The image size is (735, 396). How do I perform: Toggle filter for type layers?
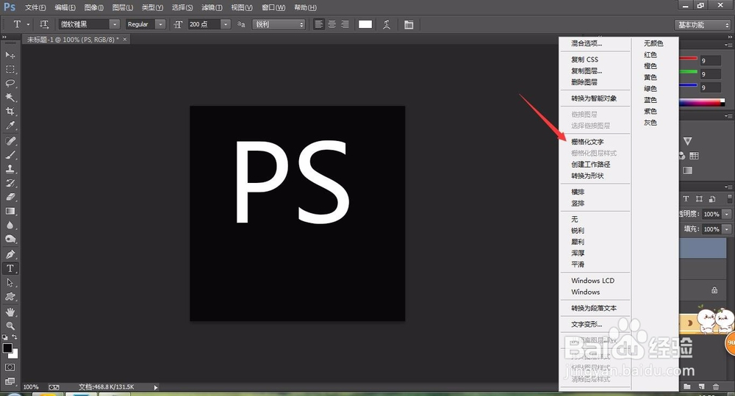click(x=686, y=198)
